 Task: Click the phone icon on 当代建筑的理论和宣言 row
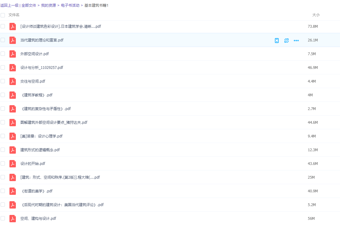click(x=277, y=40)
